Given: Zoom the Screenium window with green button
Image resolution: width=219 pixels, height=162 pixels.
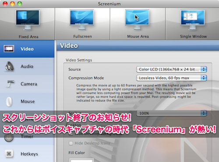Looking at the screenshot, I should tap(20, 4).
